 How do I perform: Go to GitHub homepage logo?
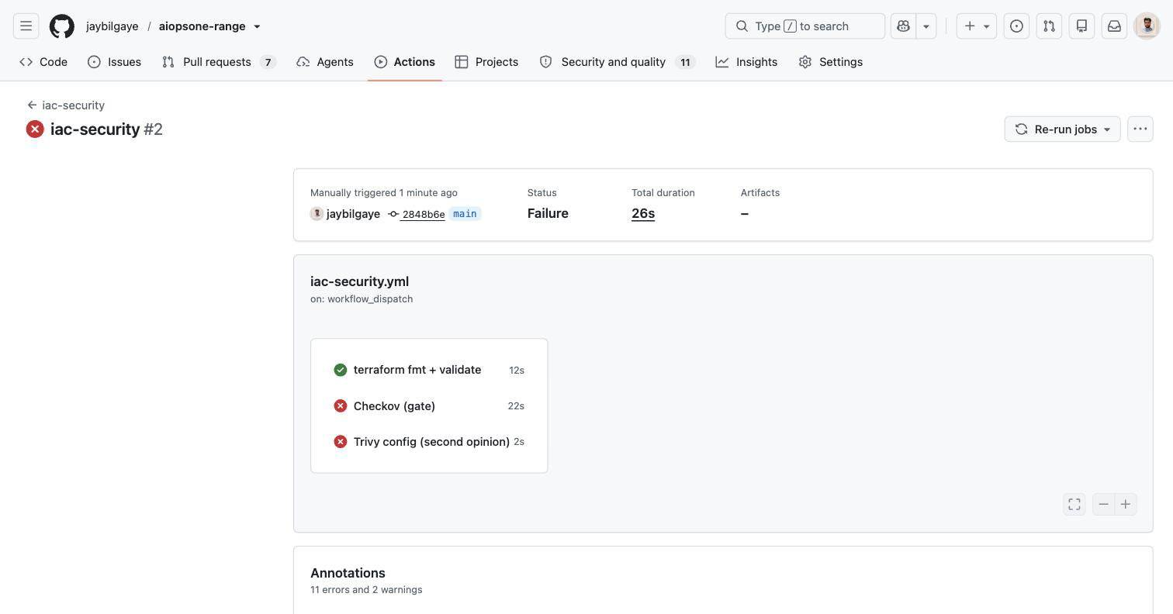click(62, 26)
